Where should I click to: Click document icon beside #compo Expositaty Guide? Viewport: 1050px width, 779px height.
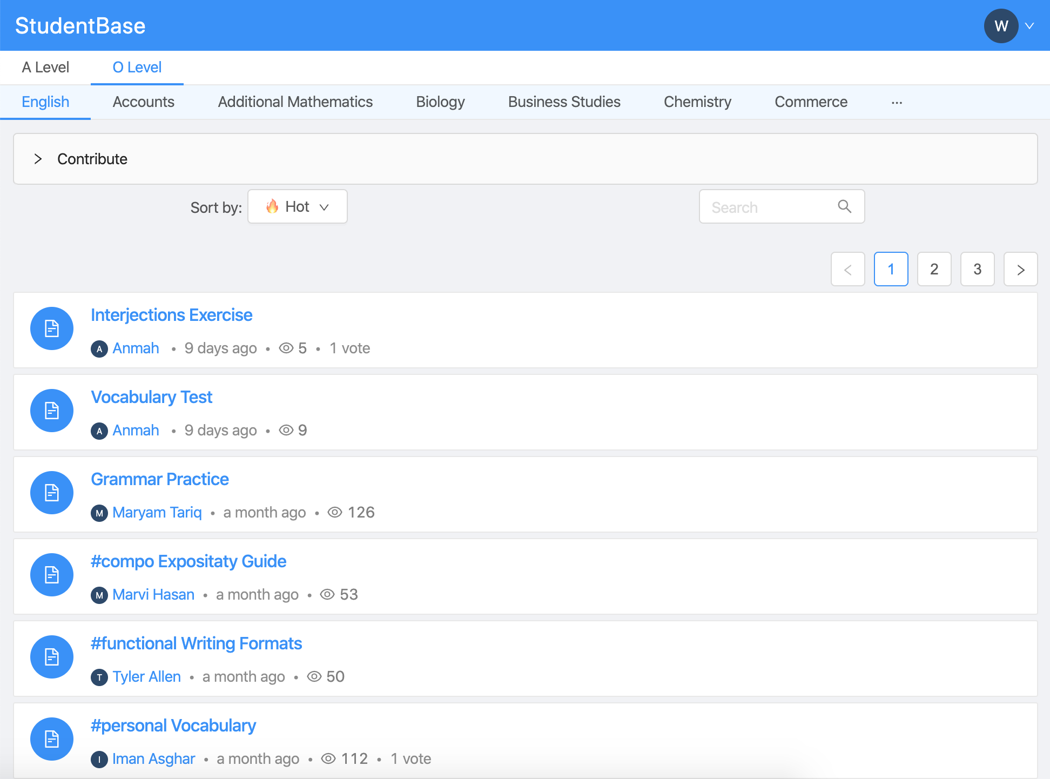point(52,575)
